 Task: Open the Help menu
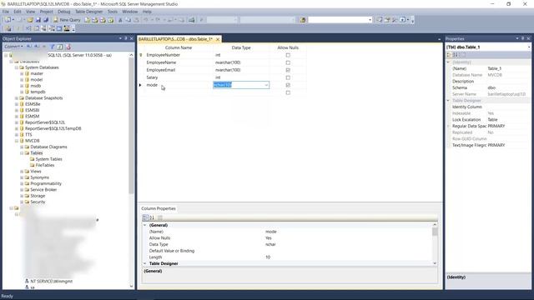tap(147, 12)
